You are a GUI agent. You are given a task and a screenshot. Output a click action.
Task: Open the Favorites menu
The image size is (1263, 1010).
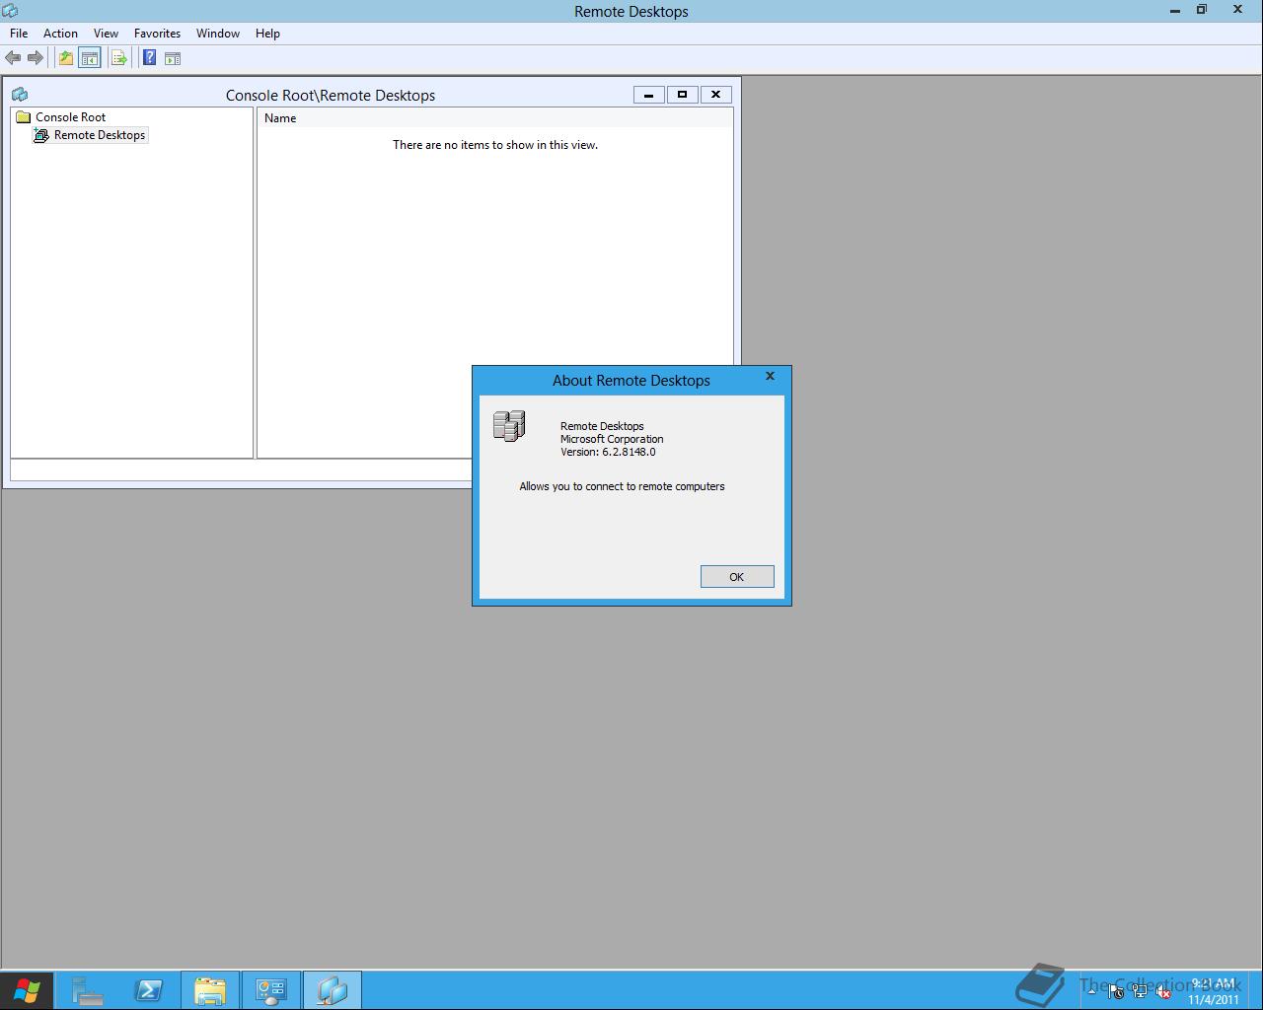[x=157, y=33]
